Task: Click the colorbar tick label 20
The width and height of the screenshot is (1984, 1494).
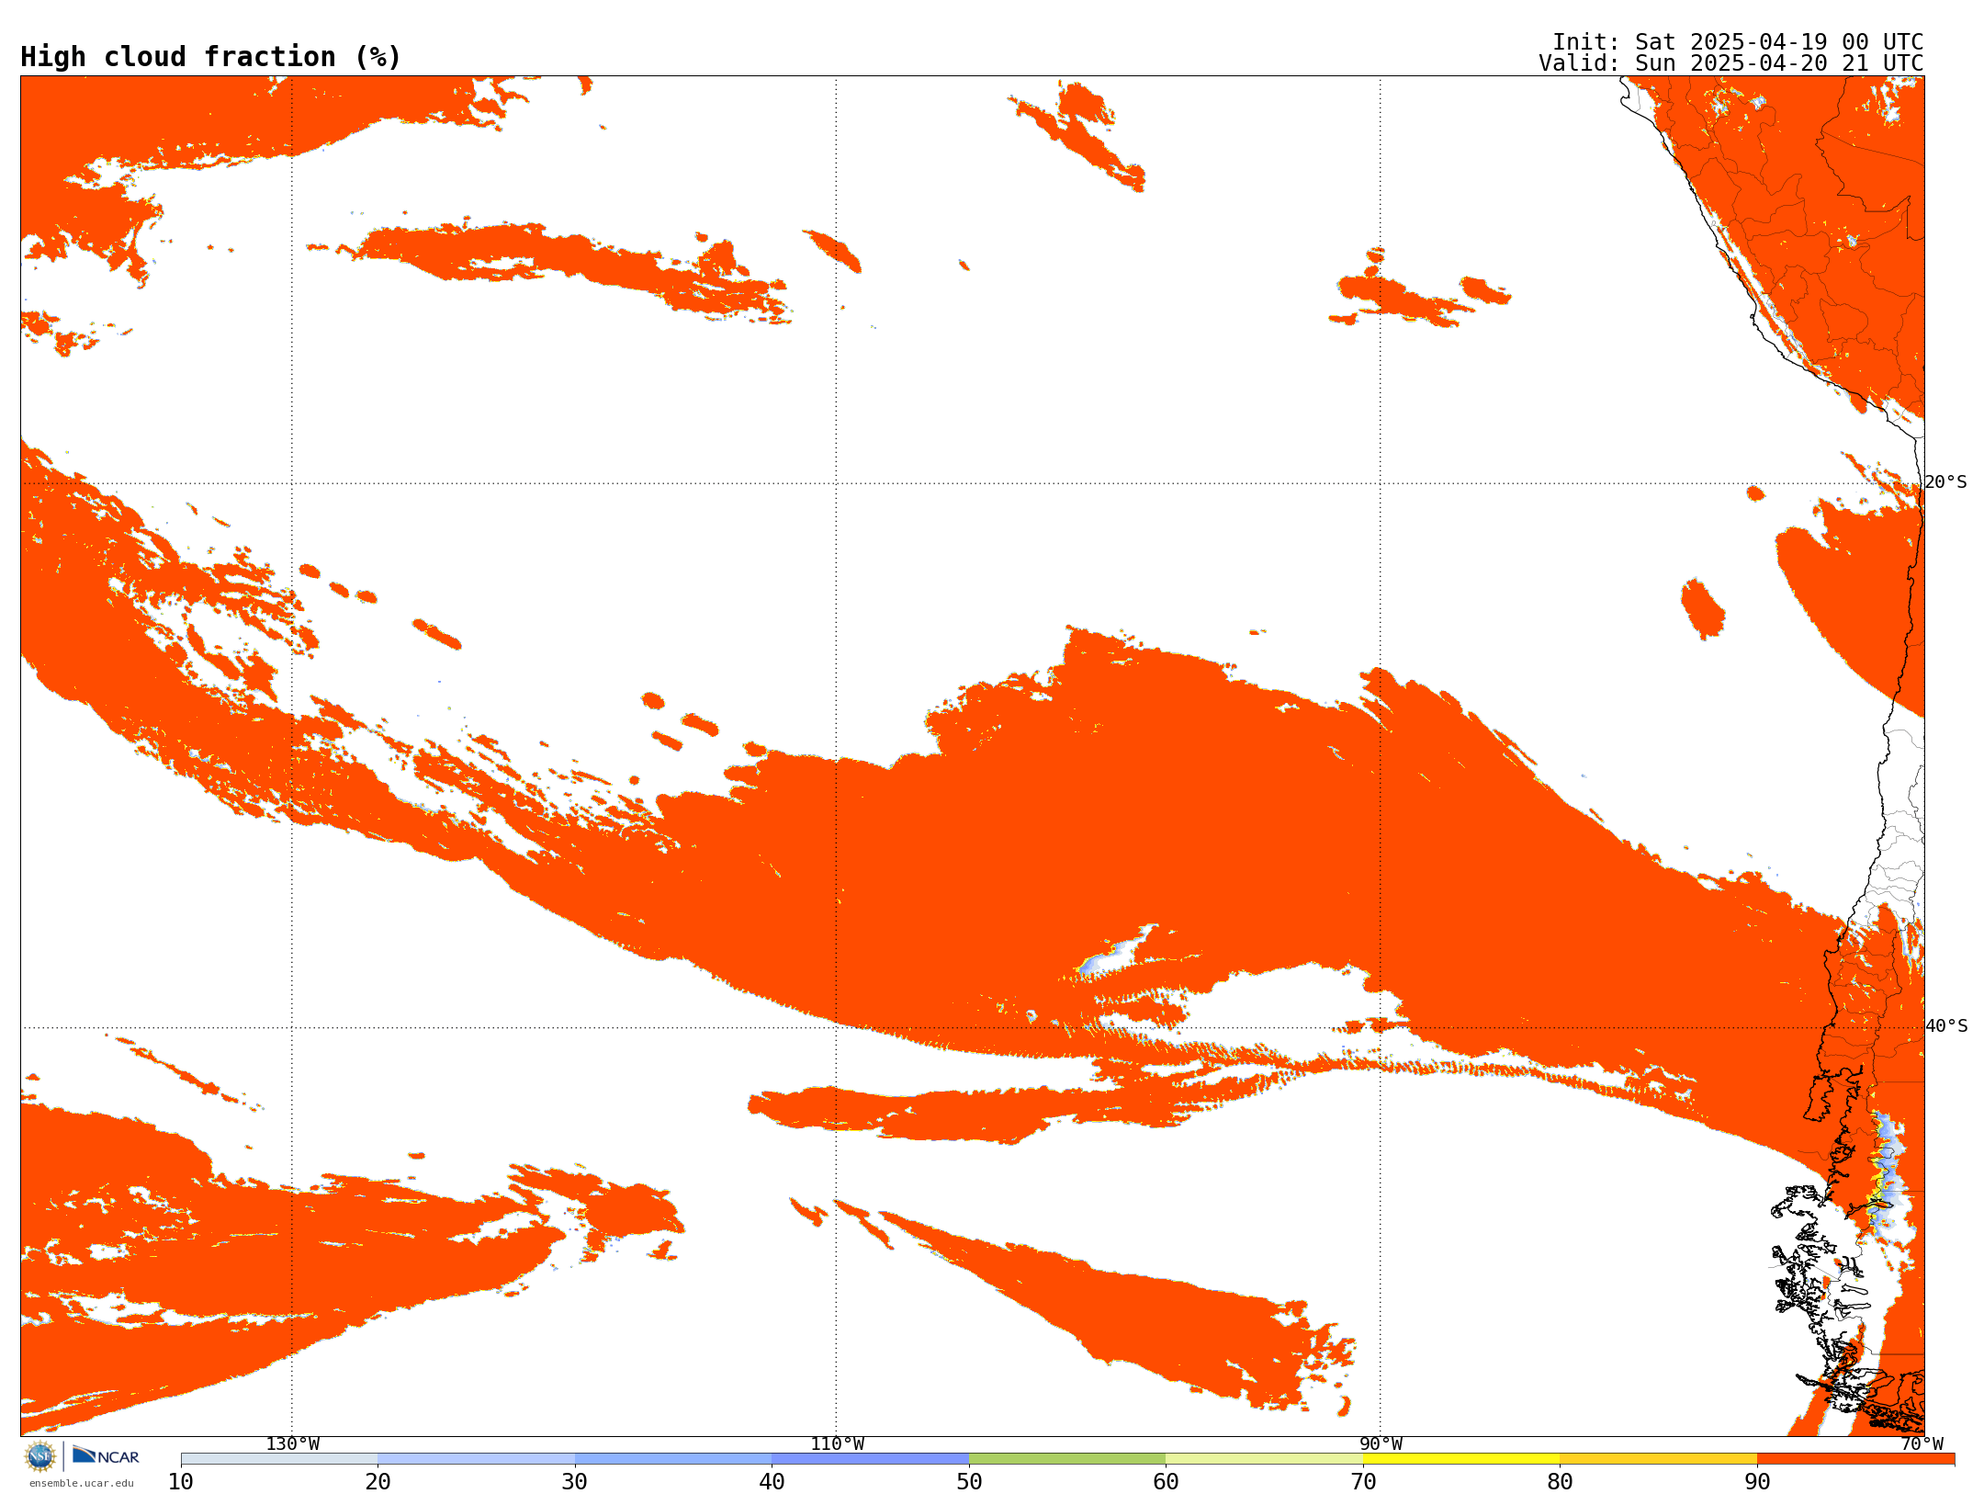Action: 378,1482
